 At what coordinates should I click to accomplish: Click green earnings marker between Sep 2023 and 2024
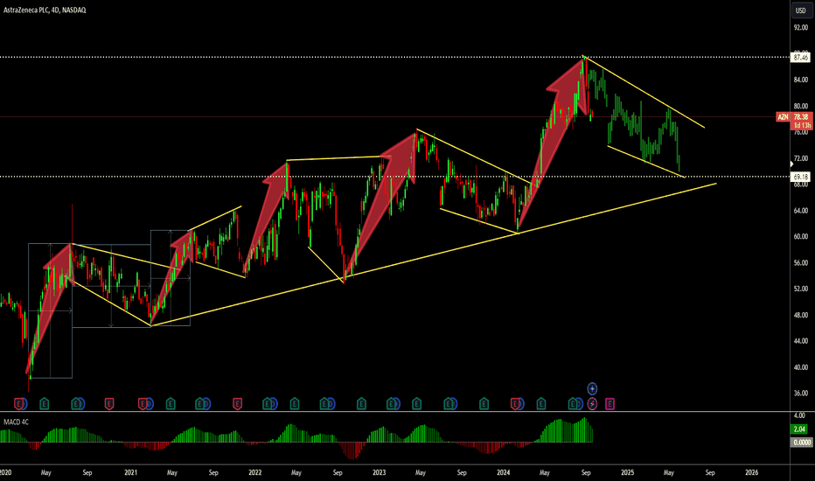tap(484, 403)
